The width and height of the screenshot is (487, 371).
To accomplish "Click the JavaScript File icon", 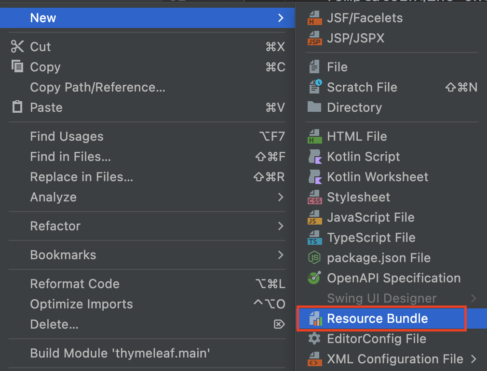I will [315, 217].
